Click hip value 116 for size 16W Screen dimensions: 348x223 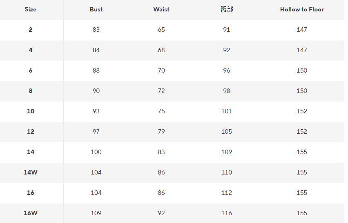point(227,213)
